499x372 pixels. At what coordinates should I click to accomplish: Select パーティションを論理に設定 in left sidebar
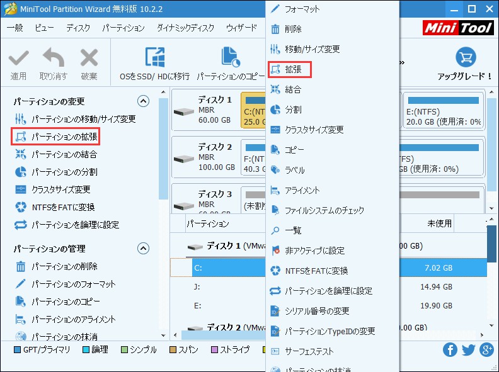pyautogui.click(x=67, y=225)
